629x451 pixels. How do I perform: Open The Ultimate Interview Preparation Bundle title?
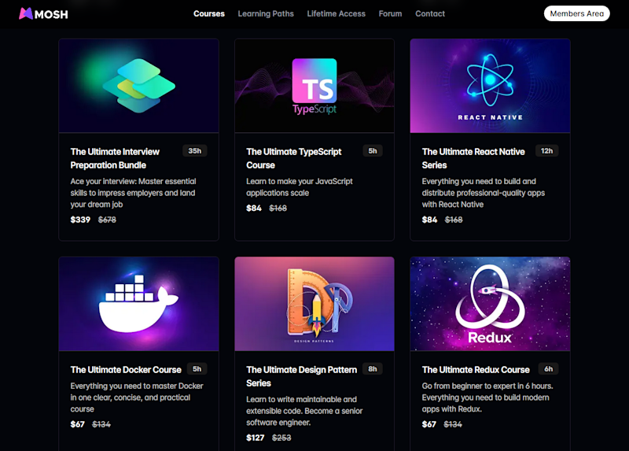coord(115,158)
